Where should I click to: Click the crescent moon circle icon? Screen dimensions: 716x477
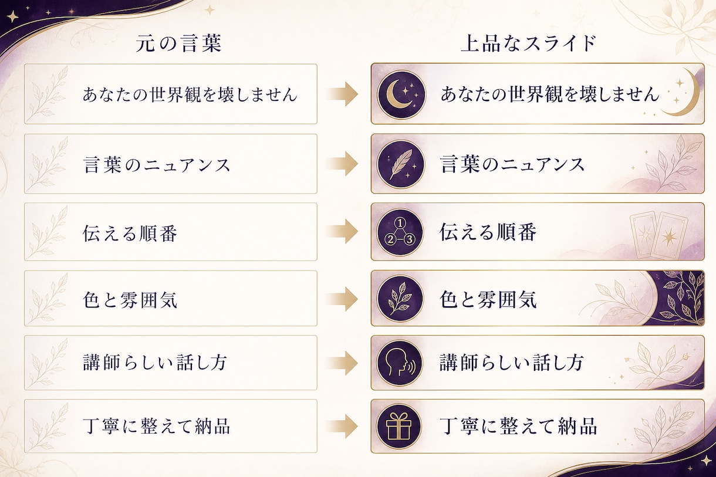point(401,94)
